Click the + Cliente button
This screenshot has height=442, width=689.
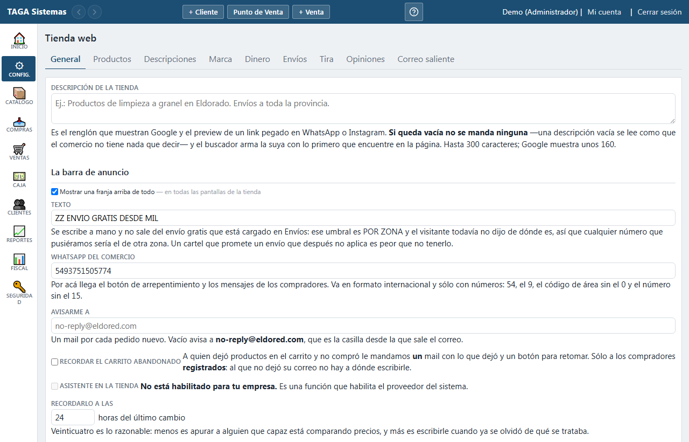pyautogui.click(x=203, y=12)
